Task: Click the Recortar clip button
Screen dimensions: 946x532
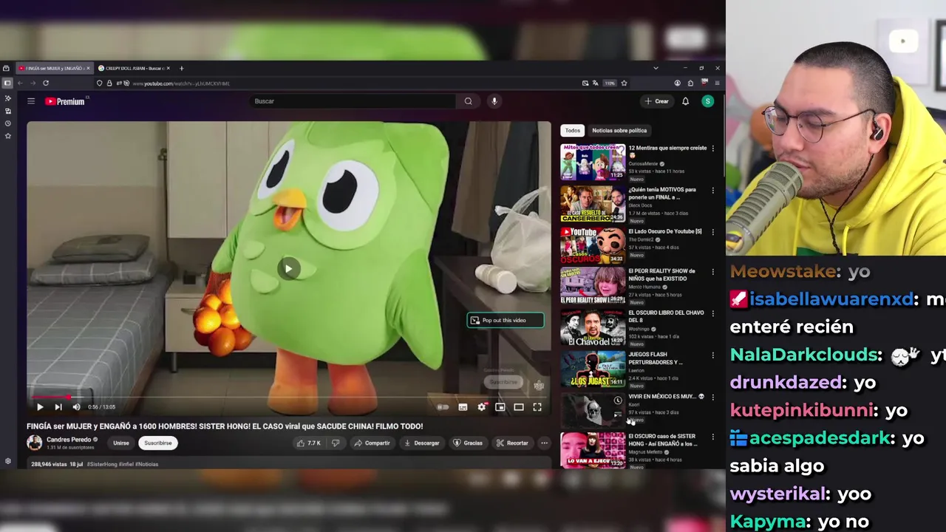Action: pos(512,443)
